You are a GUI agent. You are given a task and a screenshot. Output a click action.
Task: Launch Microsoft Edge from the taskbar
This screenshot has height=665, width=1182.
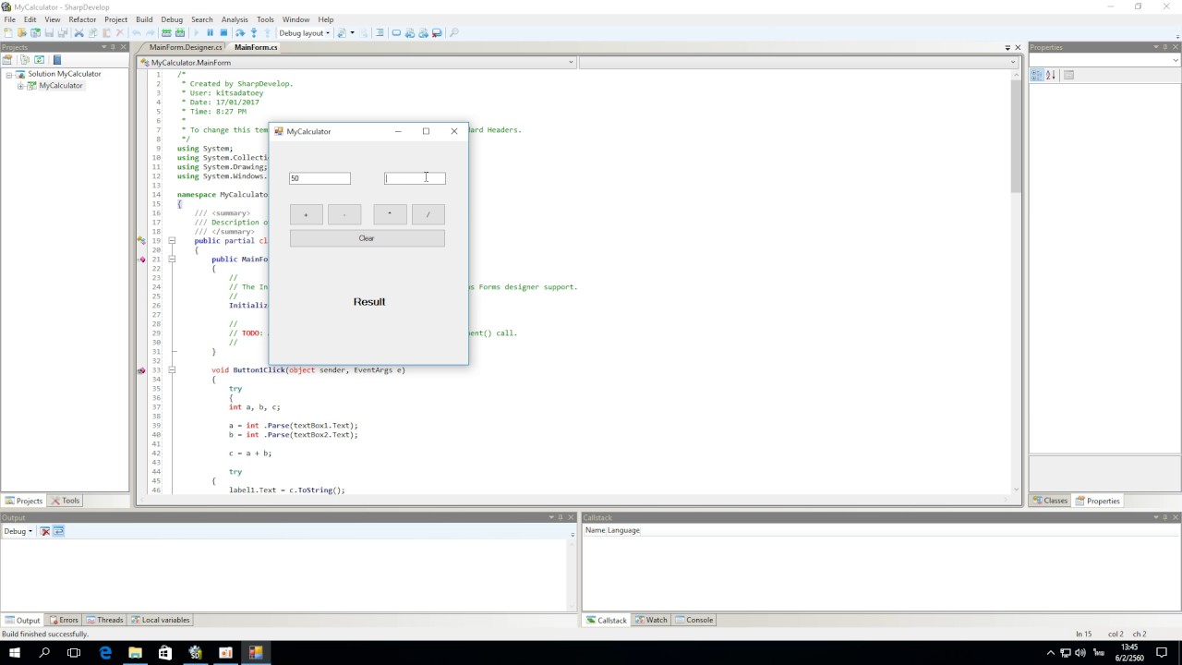coord(105,653)
